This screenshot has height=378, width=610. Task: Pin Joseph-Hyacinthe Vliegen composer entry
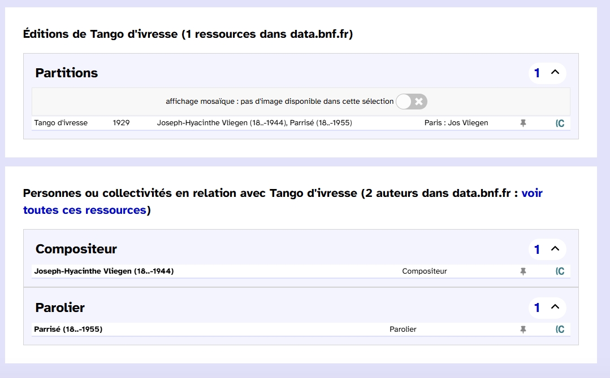(523, 271)
